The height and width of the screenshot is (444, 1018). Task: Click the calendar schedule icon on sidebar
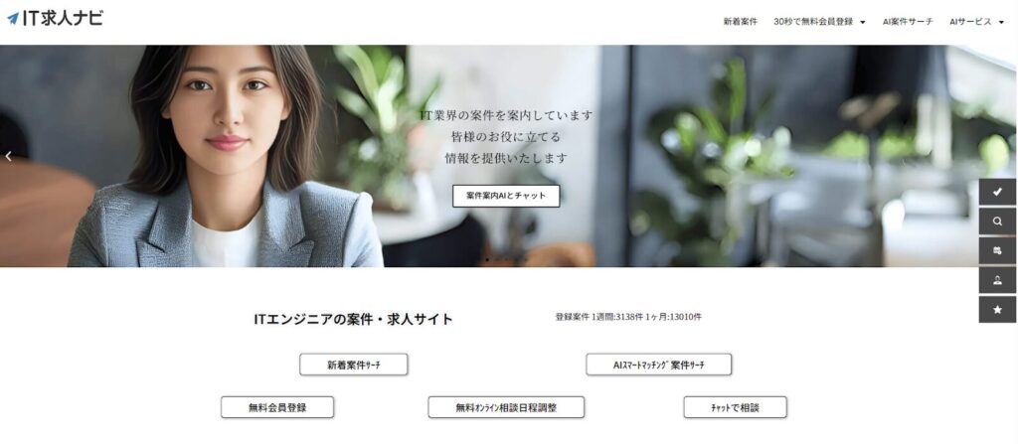click(997, 250)
